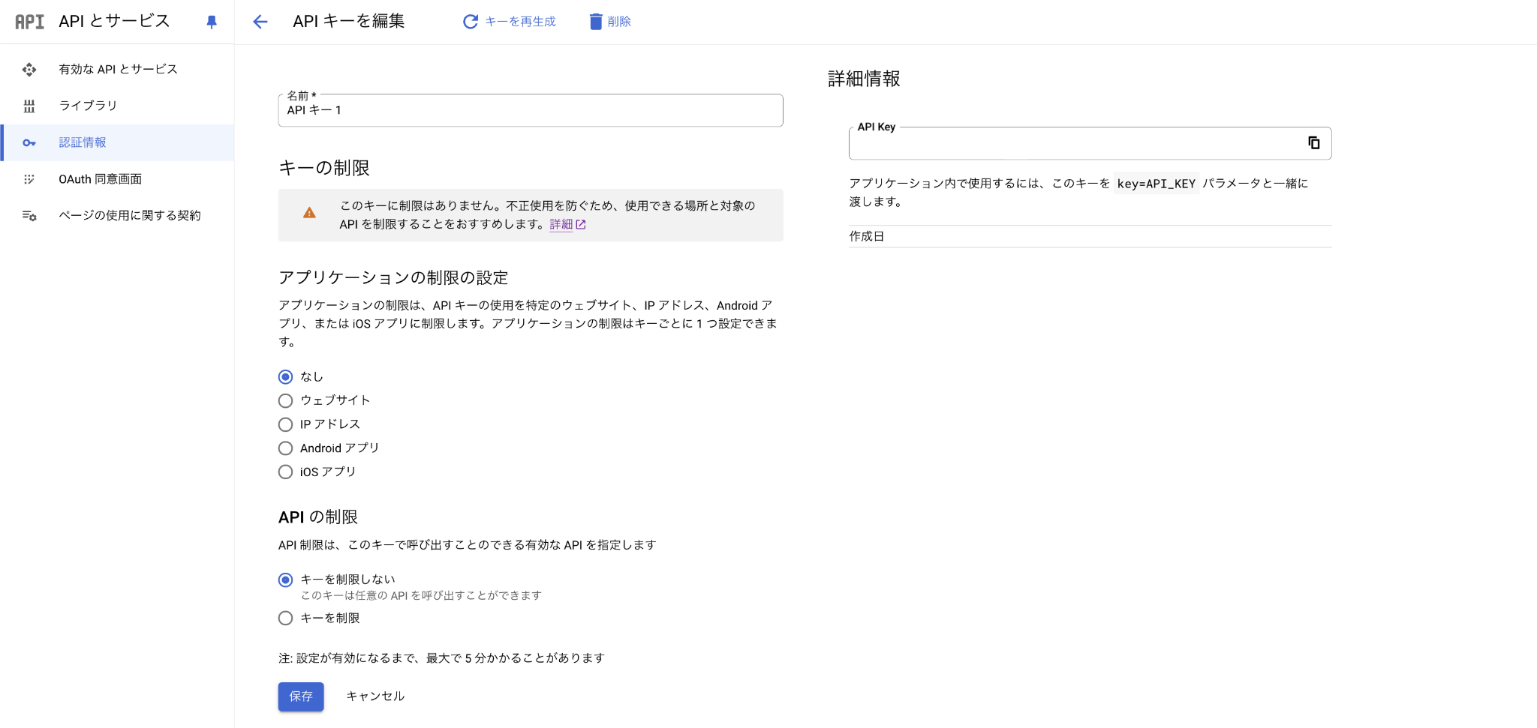Click the 詳細情報 heading
1537x728 pixels.
tap(864, 79)
